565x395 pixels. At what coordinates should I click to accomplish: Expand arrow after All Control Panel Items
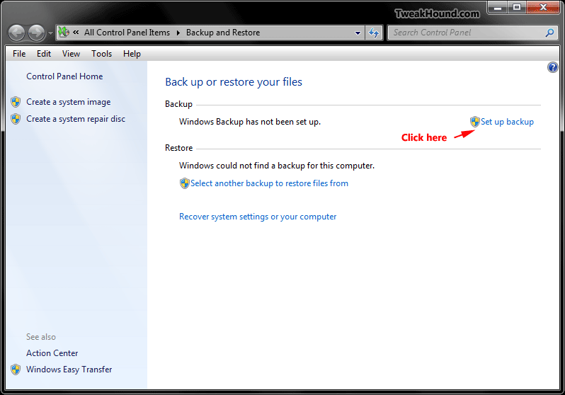[178, 33]
